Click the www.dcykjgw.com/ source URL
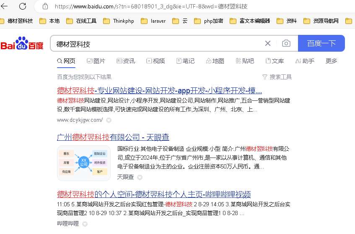The height and width of the screenshot is (234, 355). pos(80,120)
